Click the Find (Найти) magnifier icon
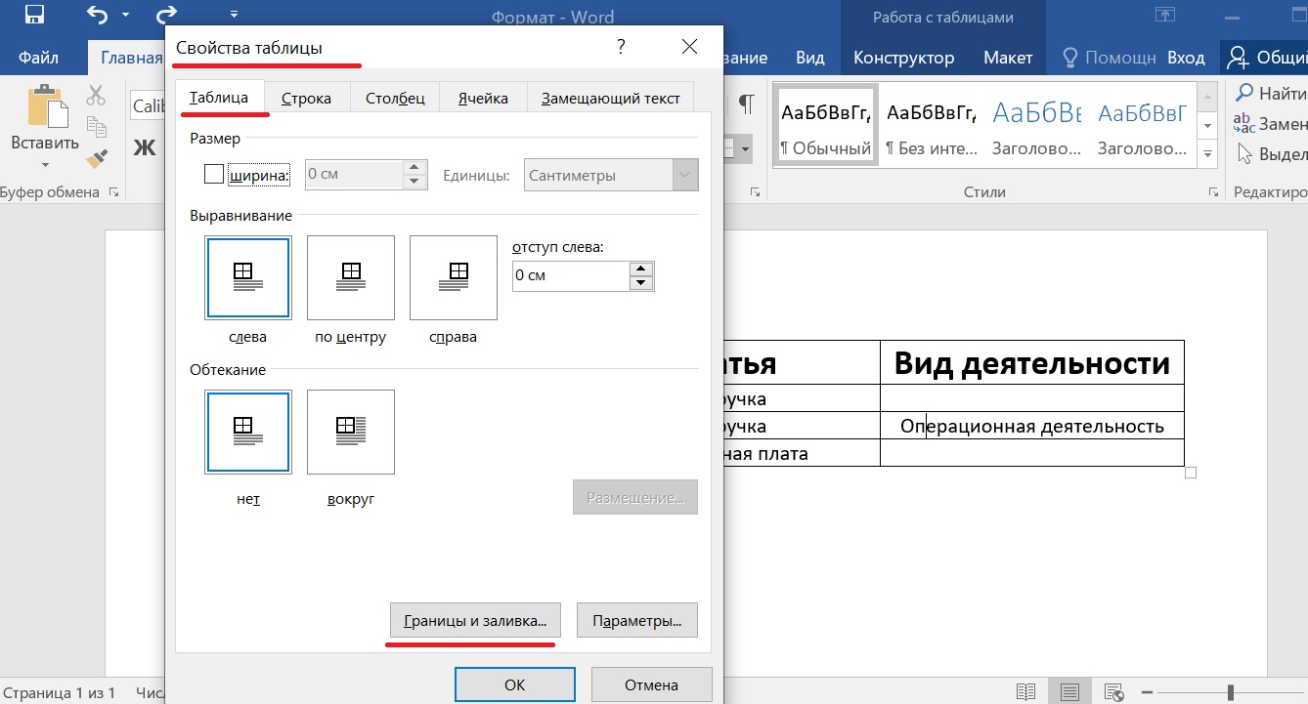The width and height of the screenshot is (1308, 704). point(1244,94)
